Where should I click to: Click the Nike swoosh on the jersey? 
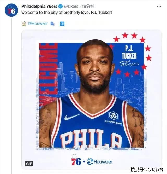coord(72,117)
